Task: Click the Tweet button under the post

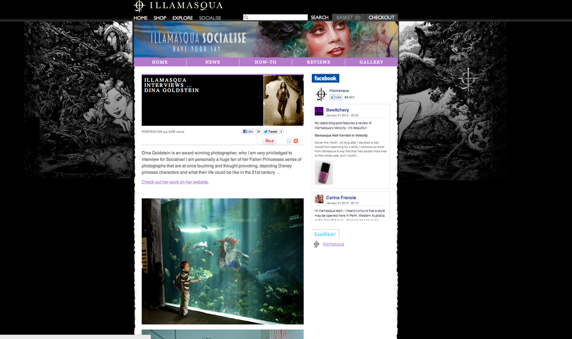Action: point(271,131)
